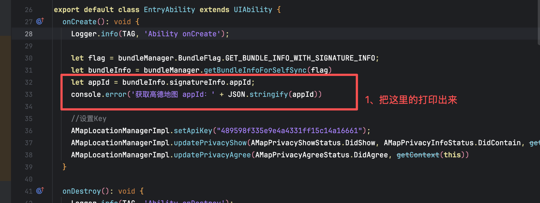Viewport: 540px width, 203px height.
Task: Click line number 32 in the gutter
Action: point(29,82)
